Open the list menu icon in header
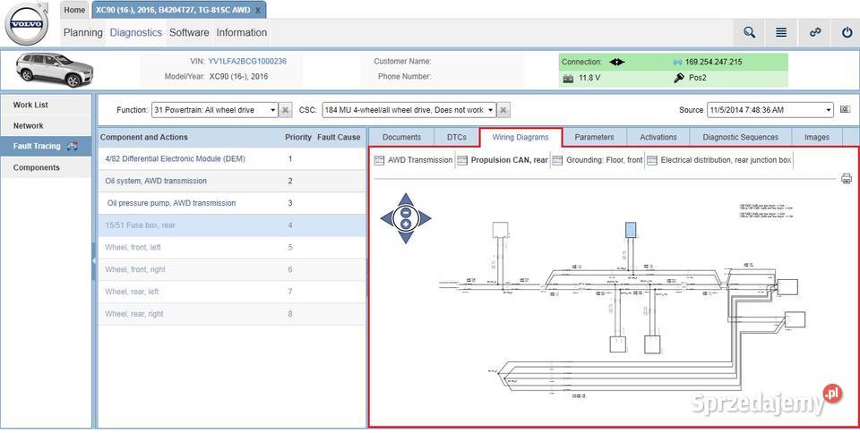Screen dimensions: 860x433 coord(781,32)
